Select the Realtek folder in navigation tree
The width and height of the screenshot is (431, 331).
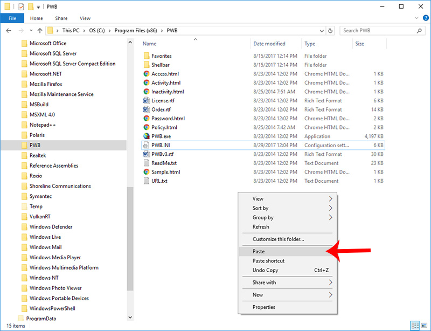(38, 155)
